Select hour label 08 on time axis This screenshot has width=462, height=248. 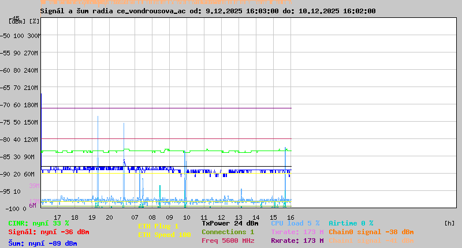[x=152, y=217]
